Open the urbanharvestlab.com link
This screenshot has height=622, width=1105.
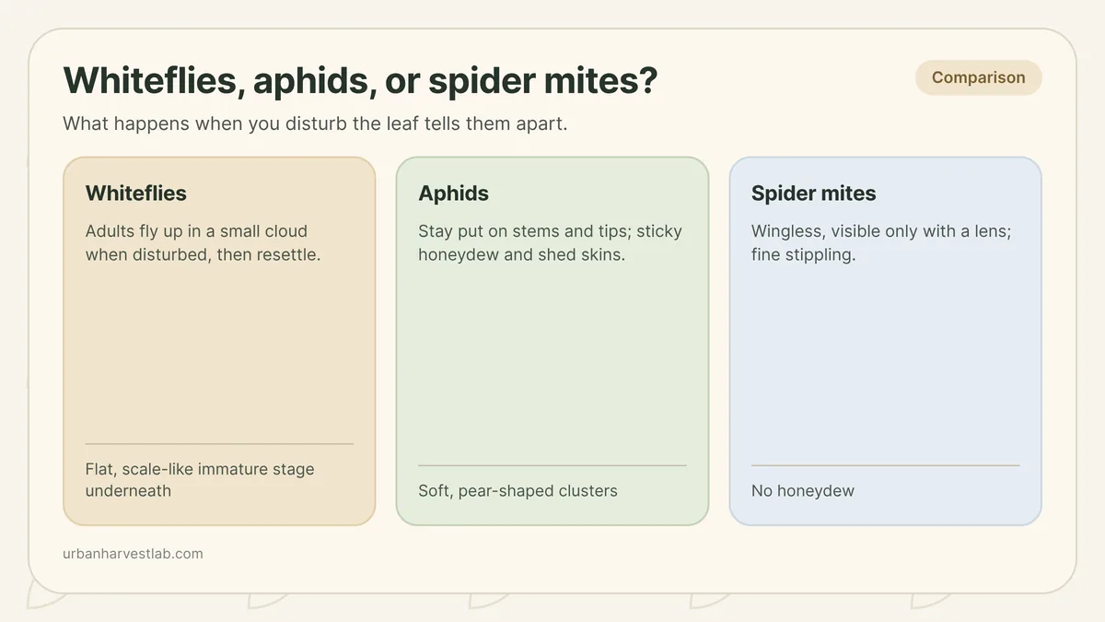click(133, 554)
